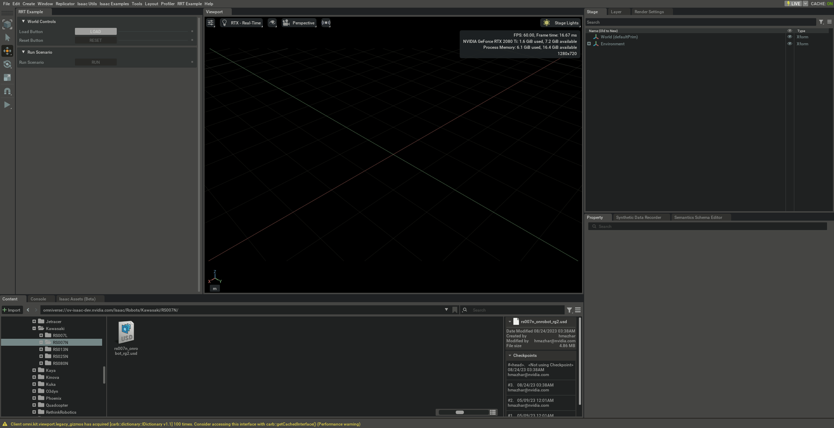Toggle the snap magnet icon
Viewport: 834px width, 428px height.
tap(7, 91)
